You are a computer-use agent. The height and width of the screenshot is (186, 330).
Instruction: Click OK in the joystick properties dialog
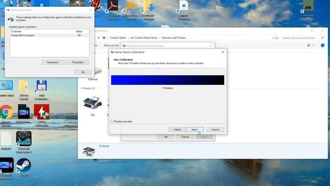(166, 137)
